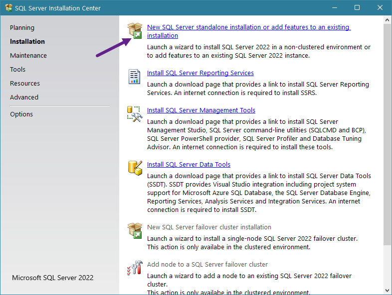
Task: Click text 'connection is required to install SSDT'
Action: pyautogui.click(x=201, y=210)
